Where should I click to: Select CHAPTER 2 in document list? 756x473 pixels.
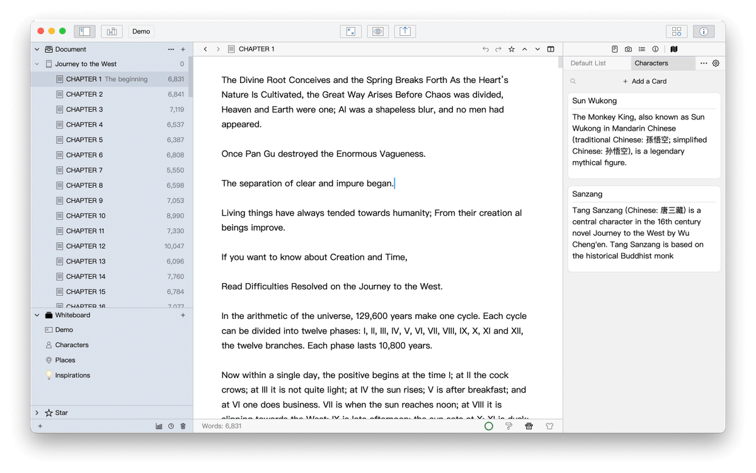110,94
